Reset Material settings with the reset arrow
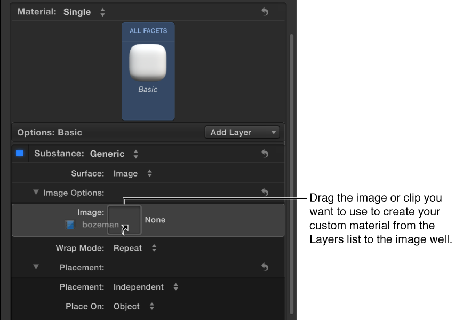 coord(265,11)
